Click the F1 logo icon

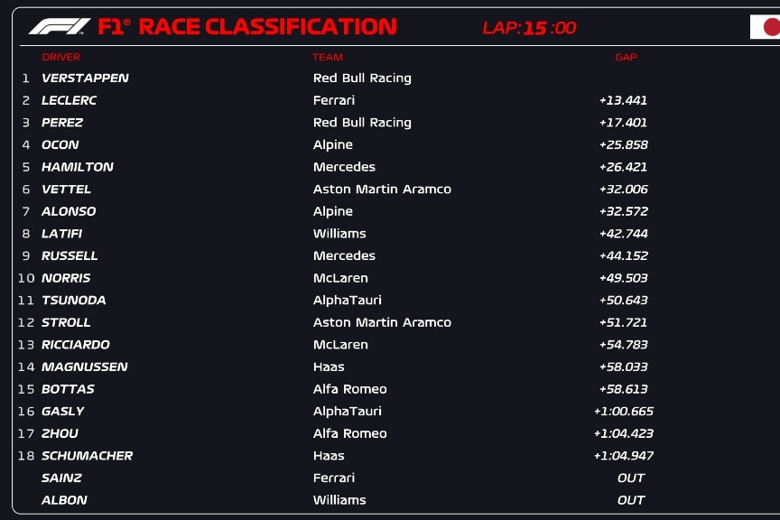point(60,27)
